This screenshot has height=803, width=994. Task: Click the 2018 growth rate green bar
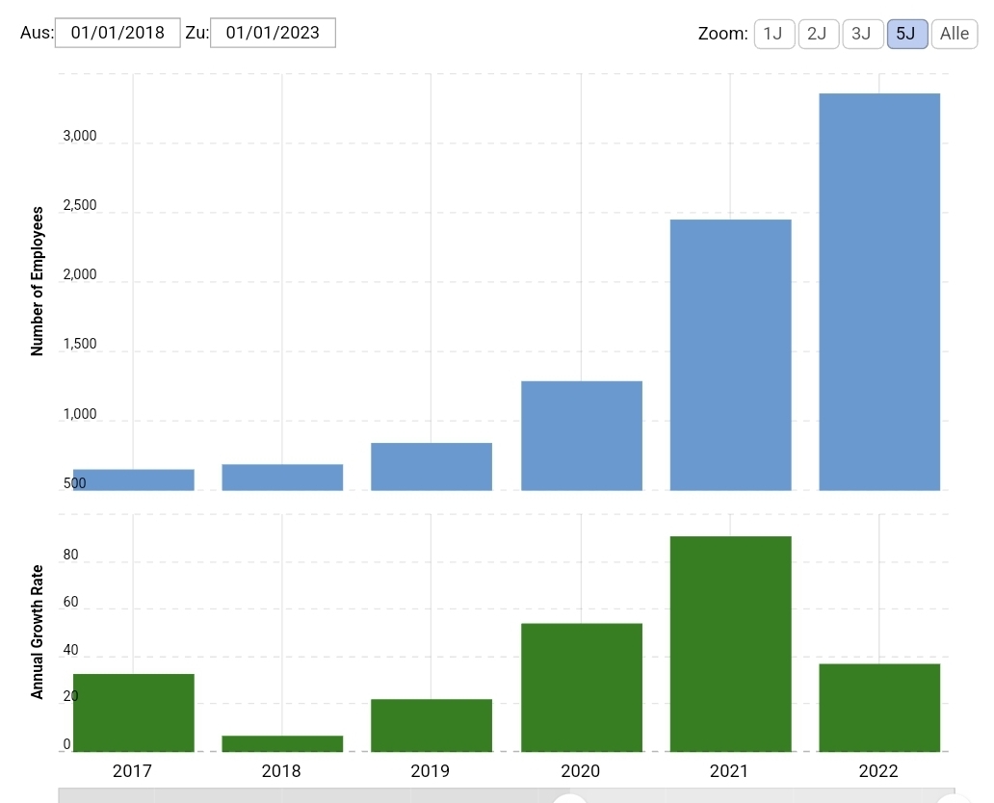click(282, 744)
